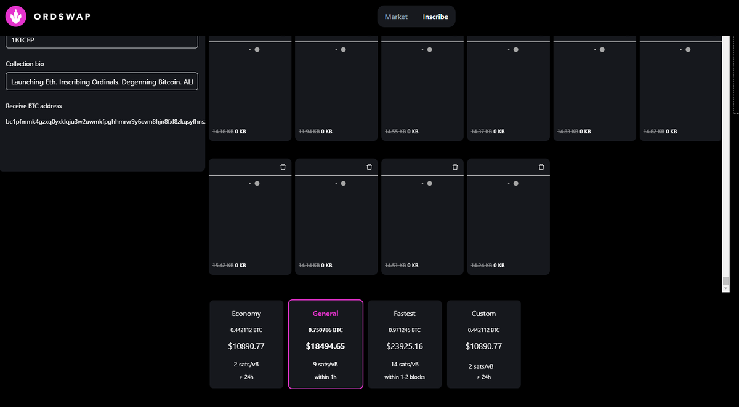
Task: Delete the 15.42 KB inscription via trash icon
Action: (x=283, y=167)
